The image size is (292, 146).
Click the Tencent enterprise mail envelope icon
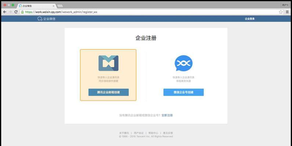[x=108, y=63]
